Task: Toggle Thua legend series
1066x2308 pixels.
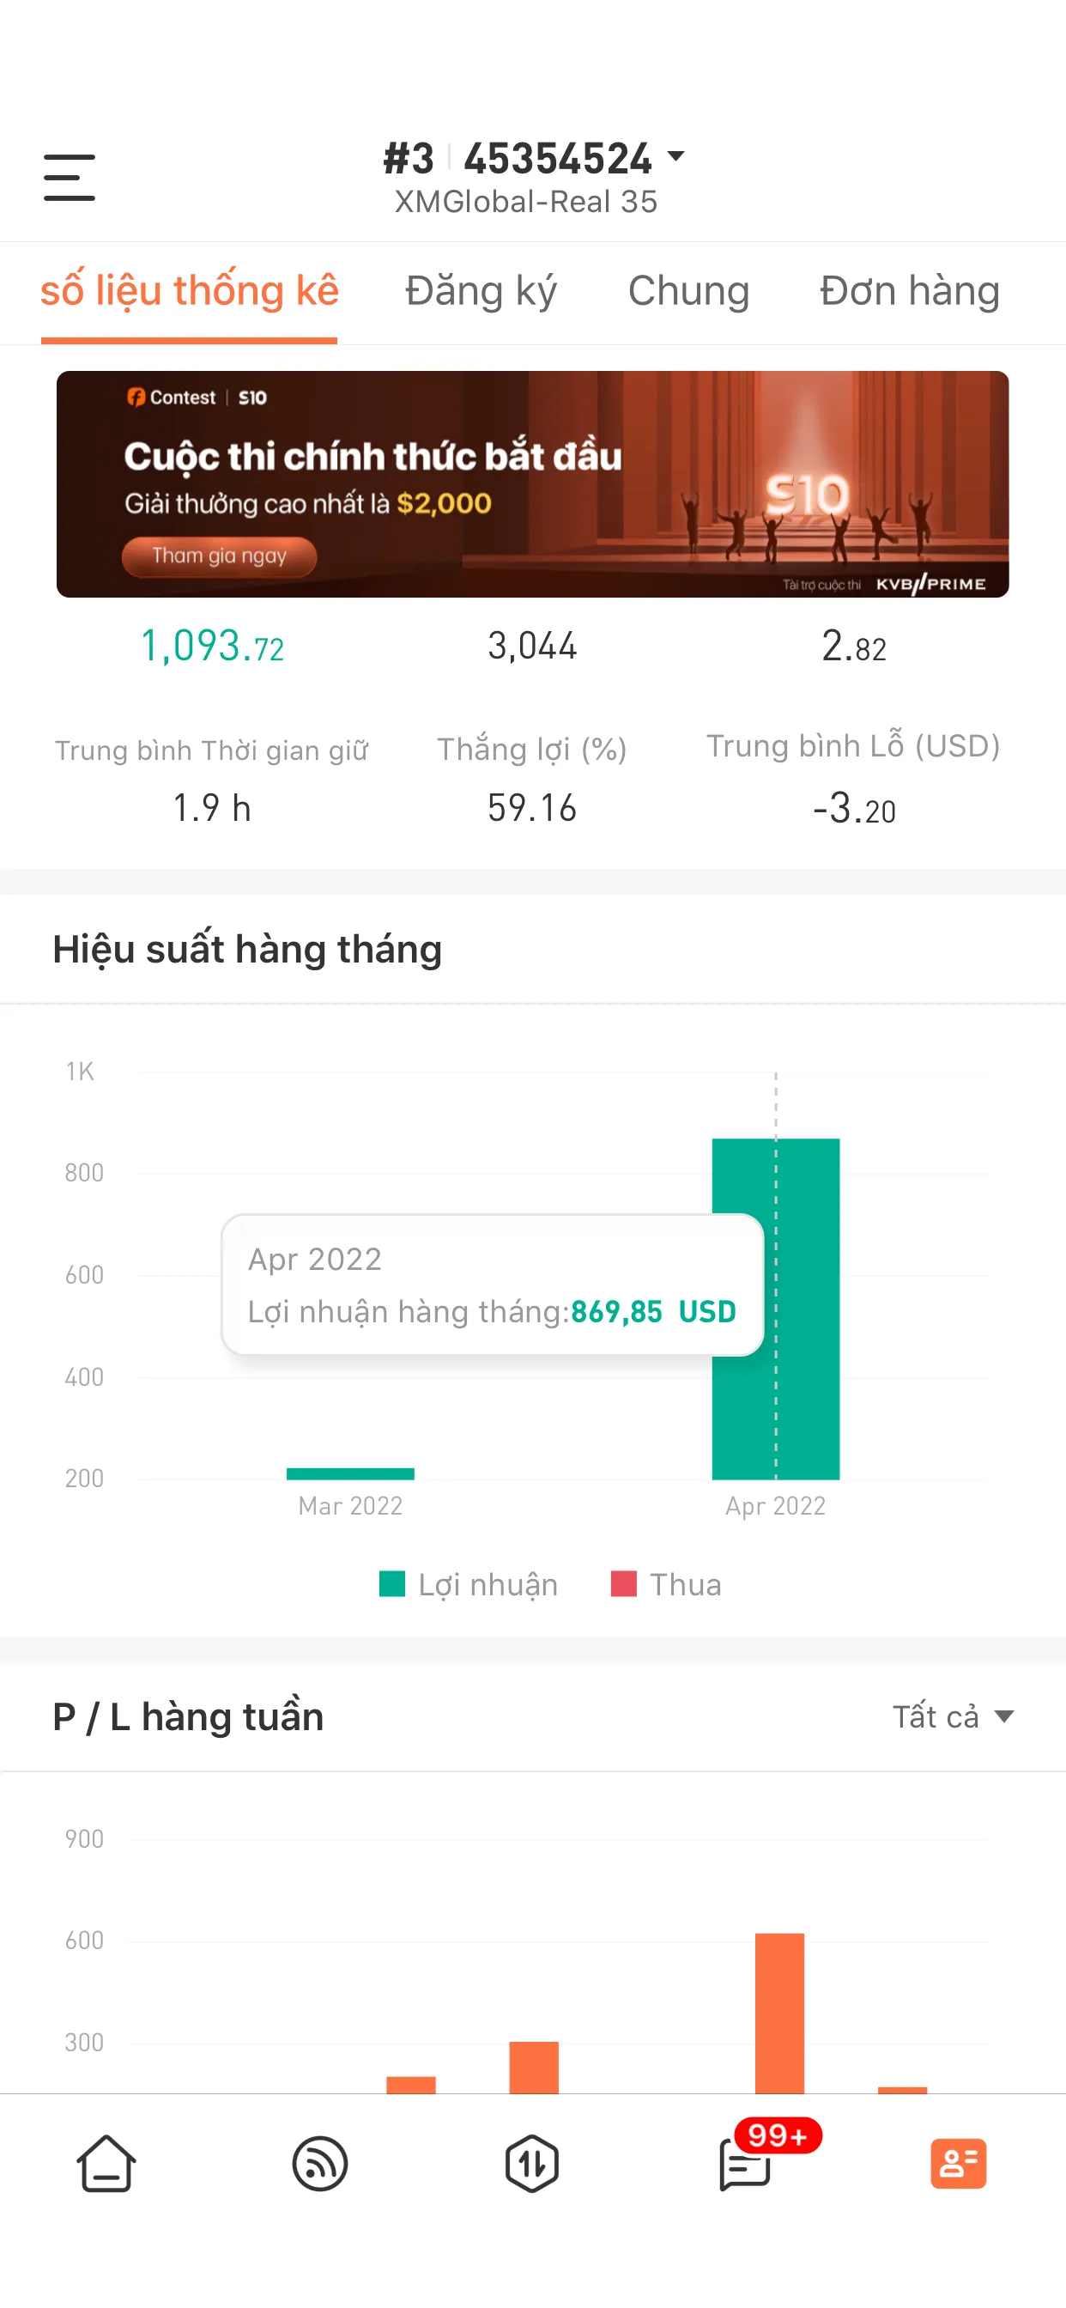Action: point(667,1584)
